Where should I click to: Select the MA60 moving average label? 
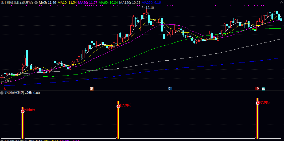(108, 2)
